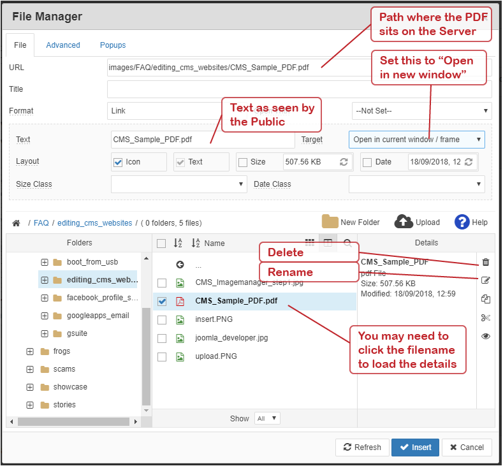Viewport: 503px width, 466px height.
Task: Click the home breadcrumb icon
Action: [x=16, y=223]
